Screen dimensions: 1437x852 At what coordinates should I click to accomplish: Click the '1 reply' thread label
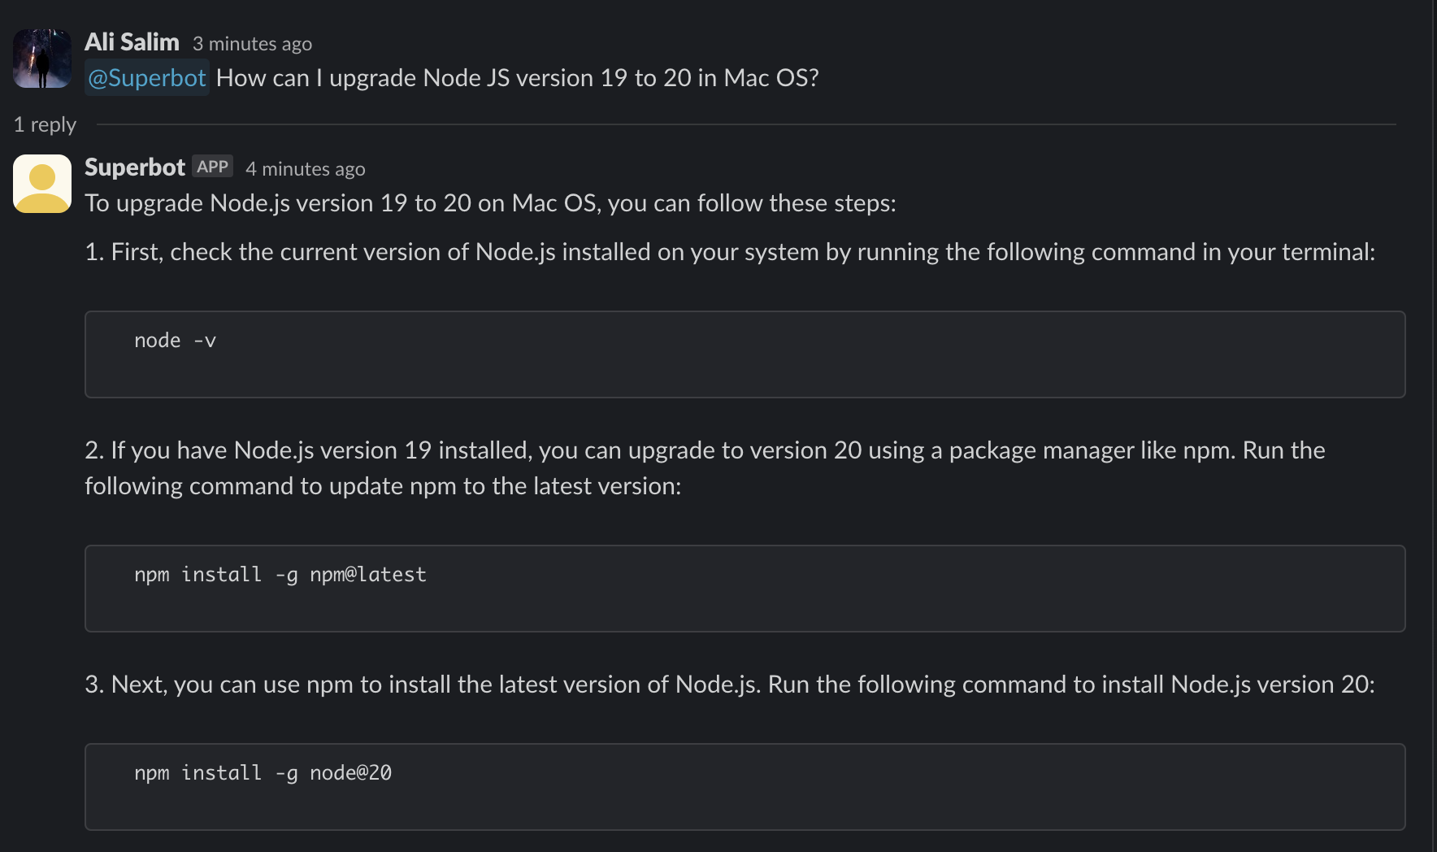click(x=45, y=124)
